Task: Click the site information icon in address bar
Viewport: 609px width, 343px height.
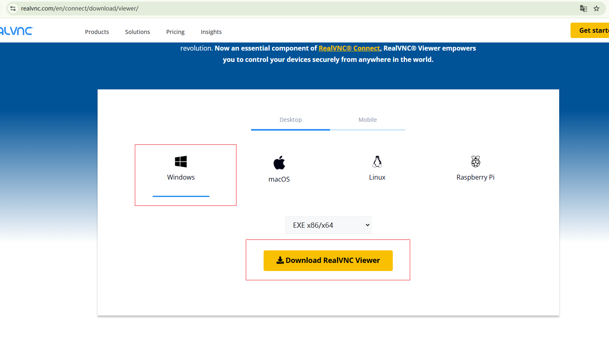Action: [x=13, y=8]
